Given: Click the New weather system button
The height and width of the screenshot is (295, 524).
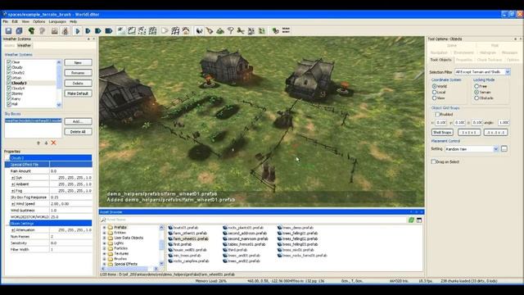Looking at the screenshot, I should tap(78, 62).
